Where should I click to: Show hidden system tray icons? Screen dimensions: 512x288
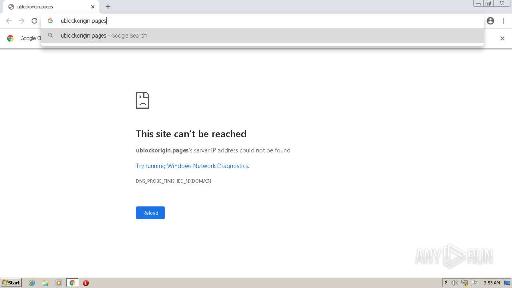[446, 283]
